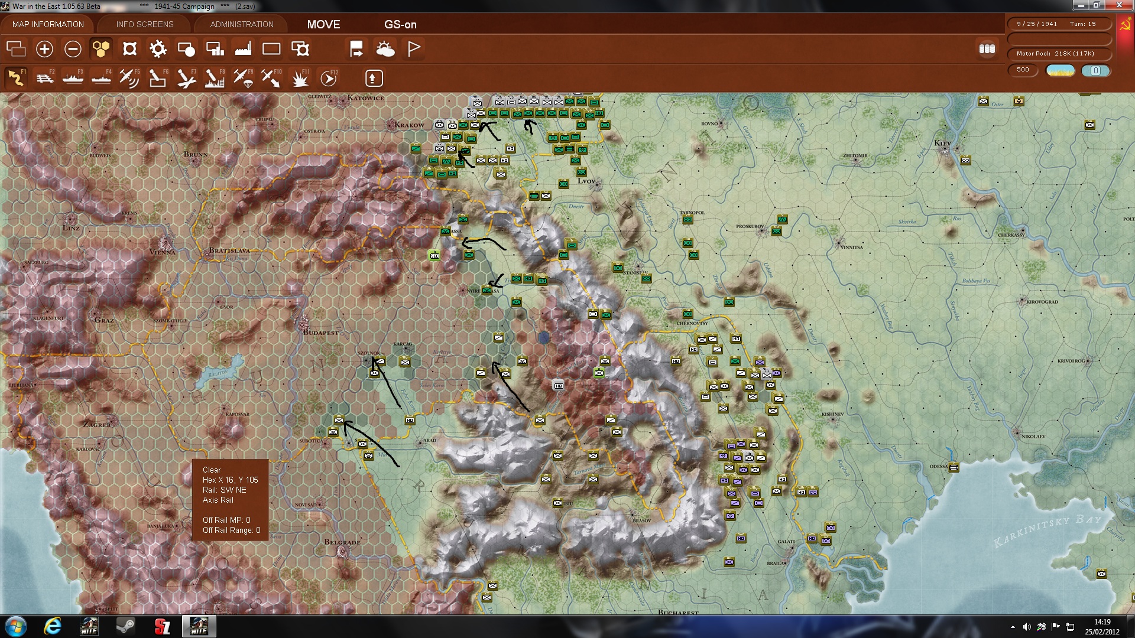Click the zoom in plus icon
The width and height of the screenshot is (1135, 638).
(44, 49)
